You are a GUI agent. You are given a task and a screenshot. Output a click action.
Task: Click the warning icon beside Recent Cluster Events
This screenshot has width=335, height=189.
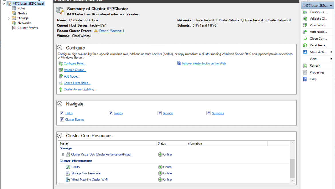coord(96,31)
